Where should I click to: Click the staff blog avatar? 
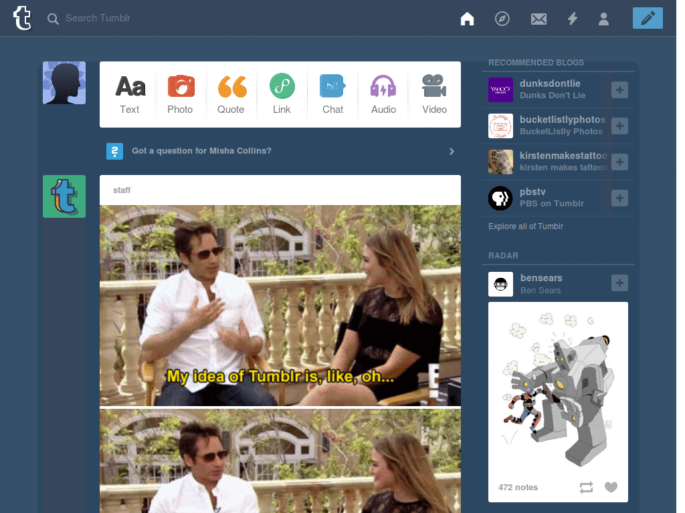point(64,196)
